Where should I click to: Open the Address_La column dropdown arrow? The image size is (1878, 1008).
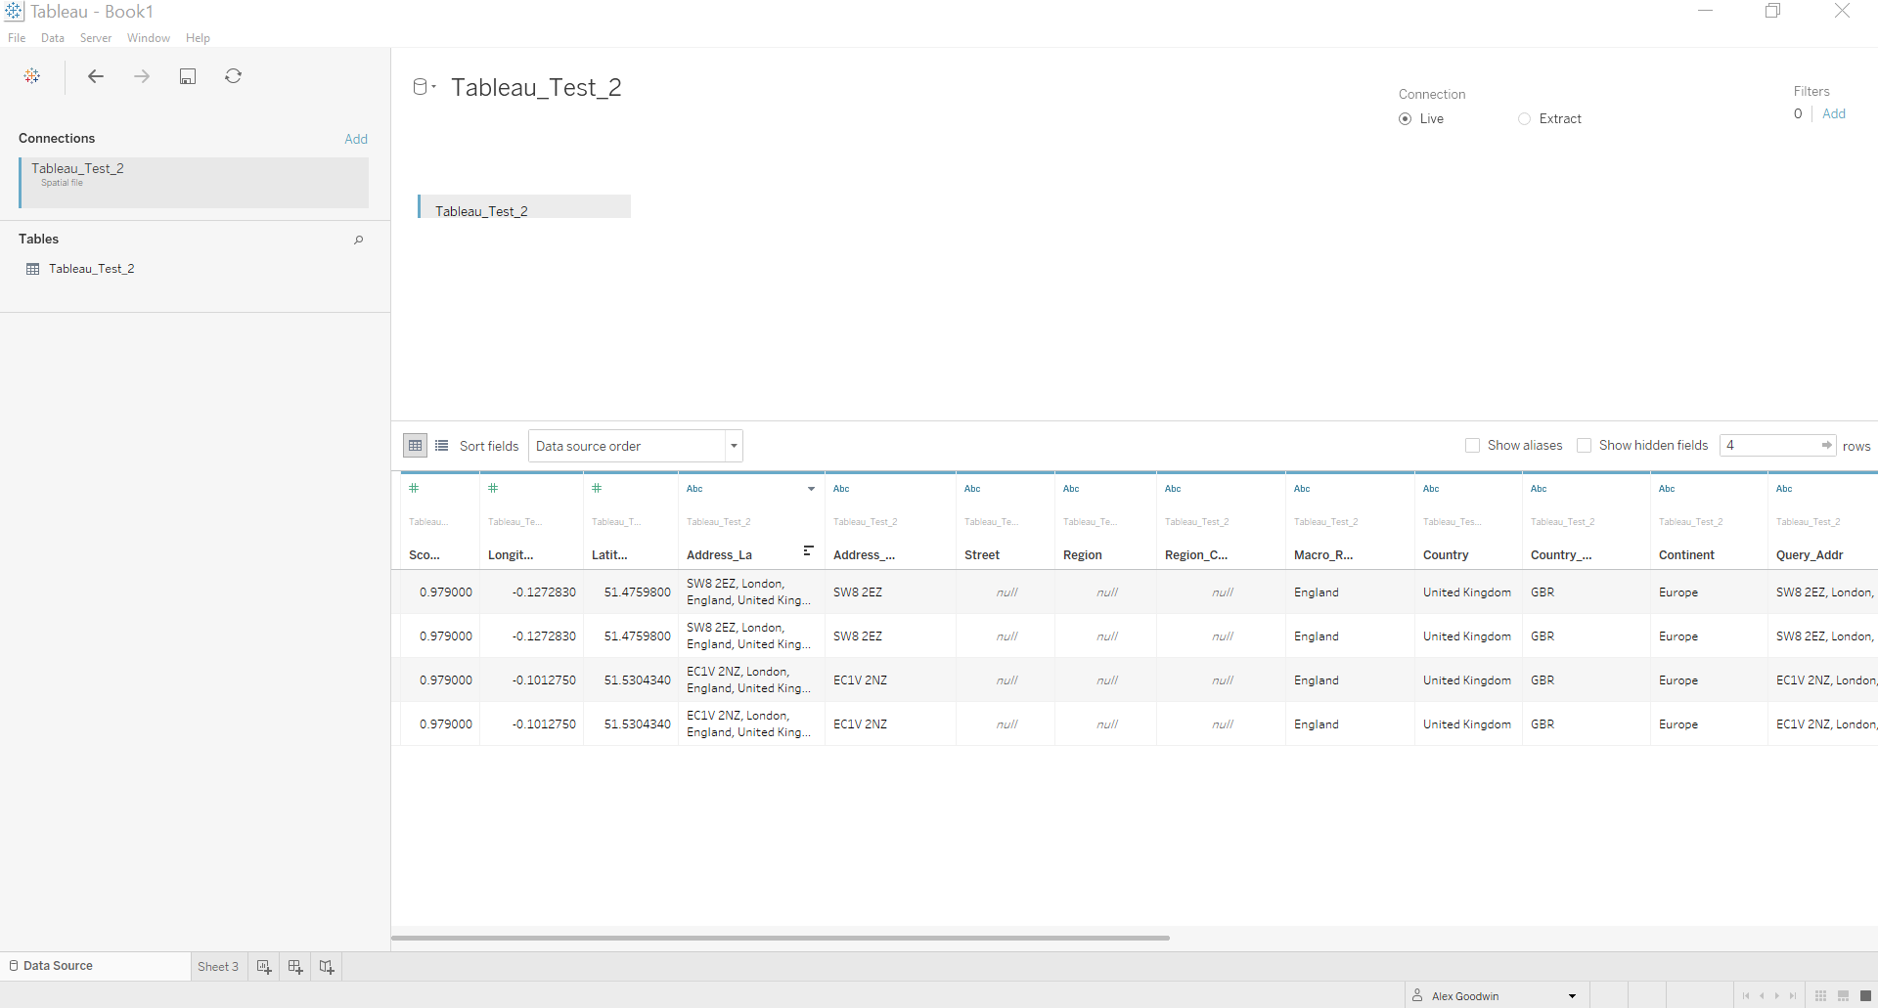(811, 489)
